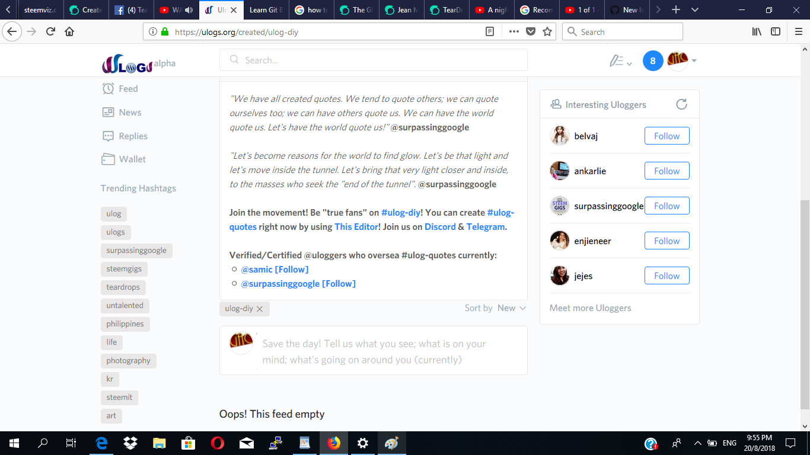Open the Sort by New dropdown
The width and height of the screenshot is (810, 455).
[x=512, y=308]
